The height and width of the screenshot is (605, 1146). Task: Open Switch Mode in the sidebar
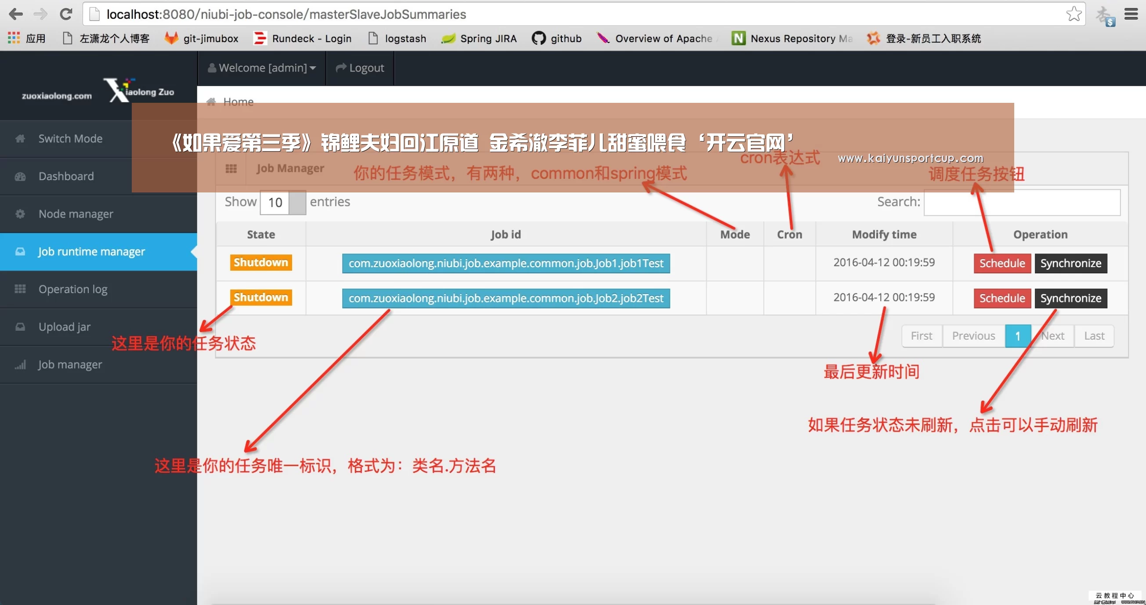pyautogui.click(x=98, y=139)
